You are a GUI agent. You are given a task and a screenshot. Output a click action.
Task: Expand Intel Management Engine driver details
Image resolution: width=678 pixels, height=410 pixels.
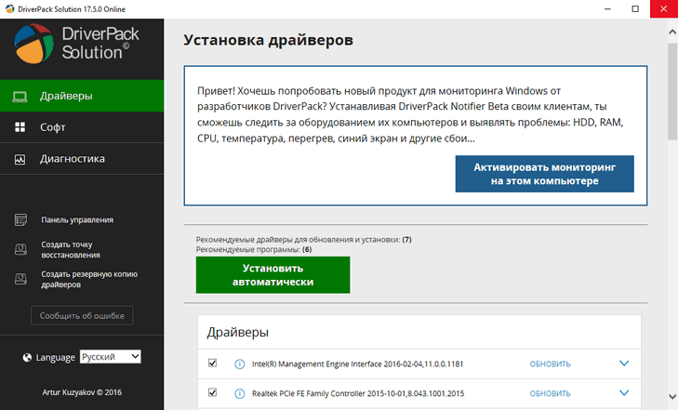tap(624, 364)
